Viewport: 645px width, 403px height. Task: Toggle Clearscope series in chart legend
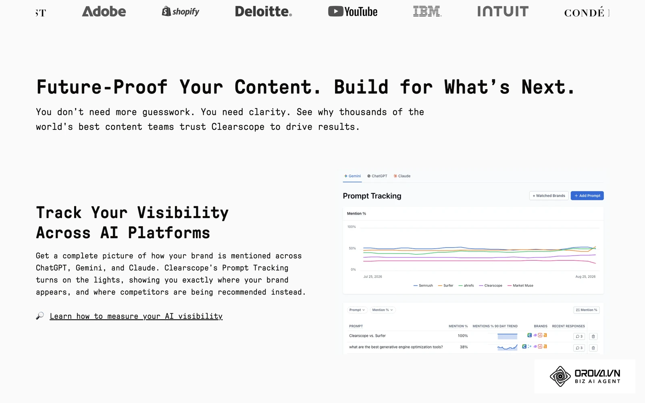pos(491,285)
